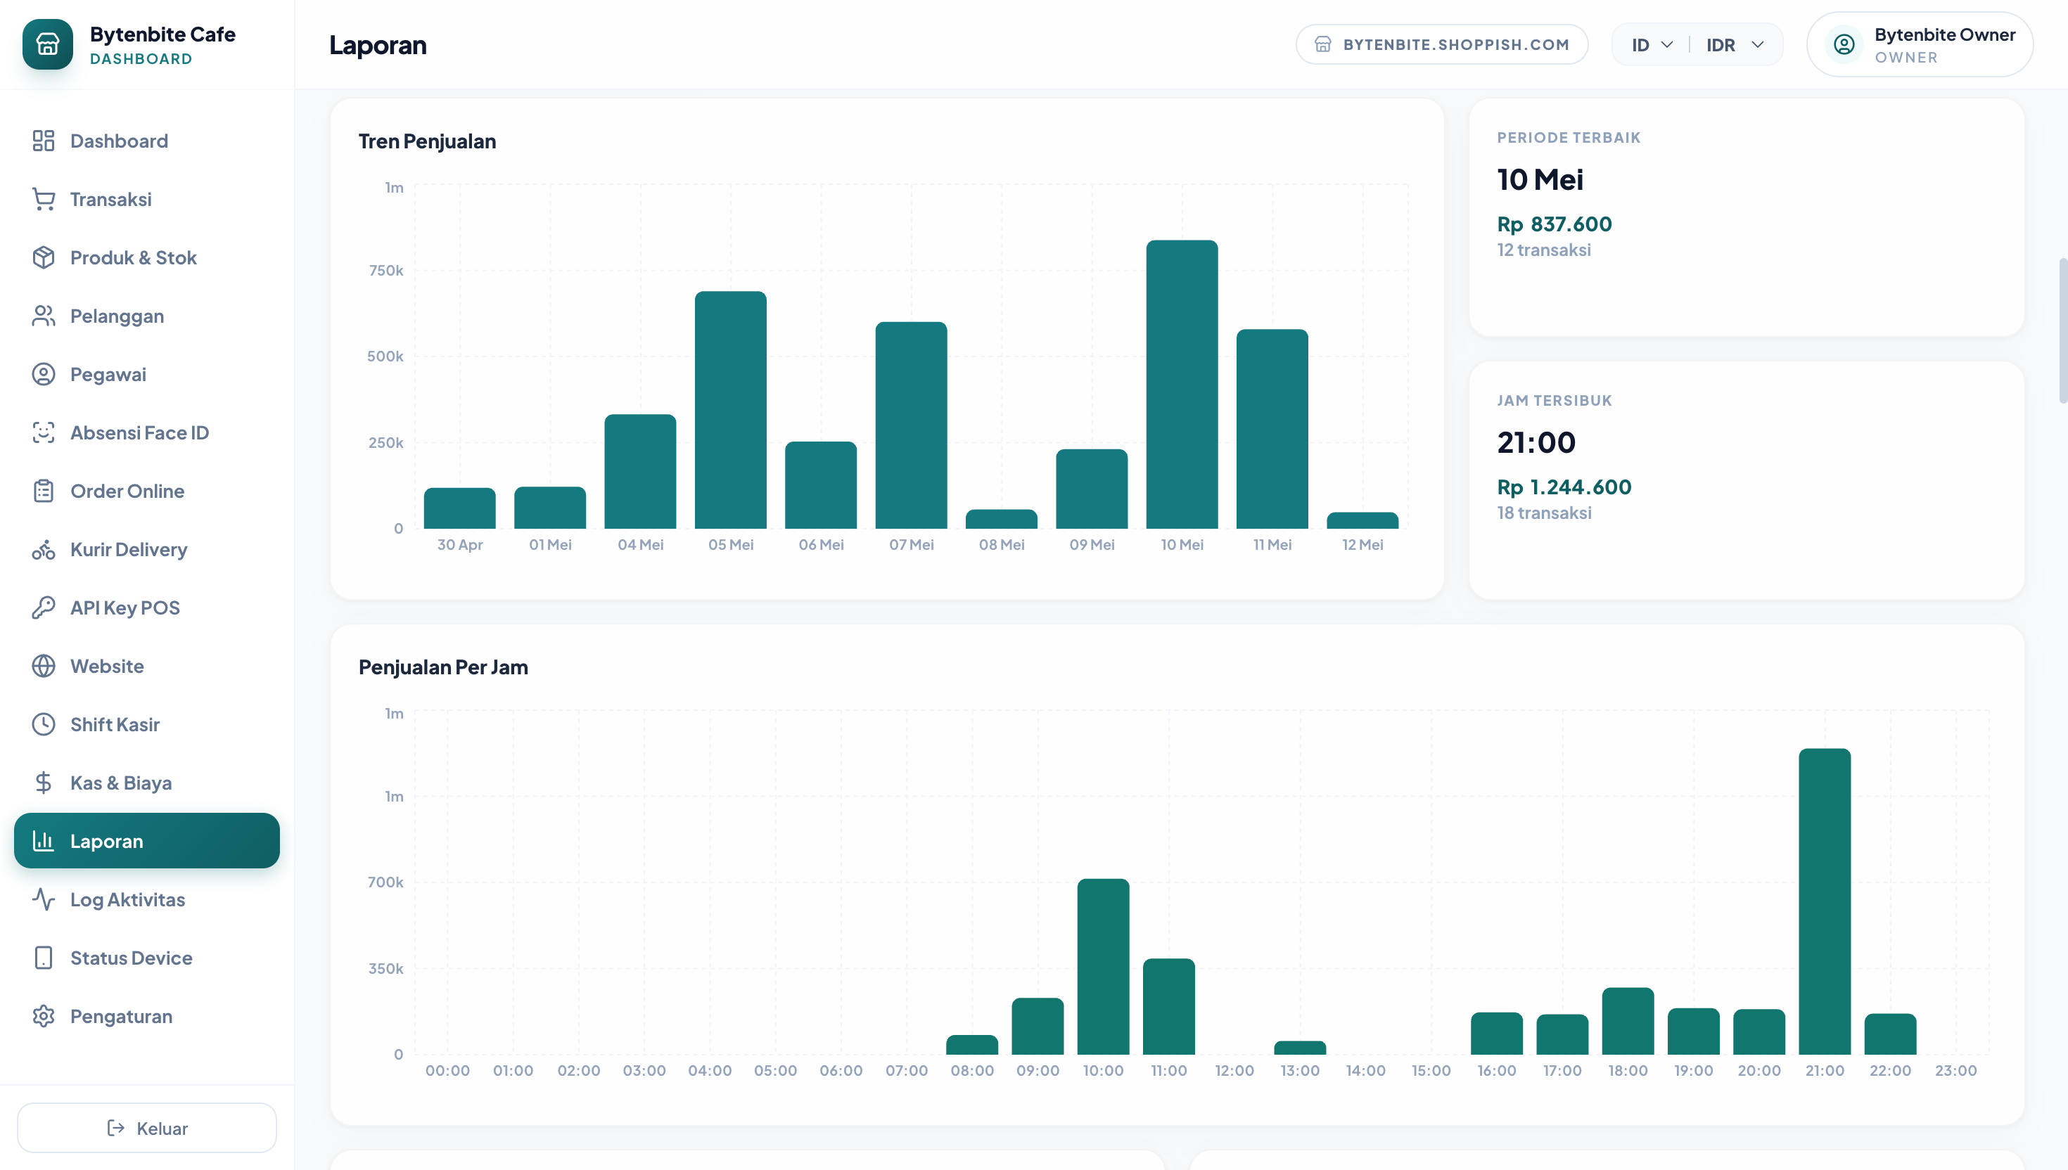Click the Kas & Biaya dollar icon
Screen dimensions: 2068x1170
click(x=44, y=783)
